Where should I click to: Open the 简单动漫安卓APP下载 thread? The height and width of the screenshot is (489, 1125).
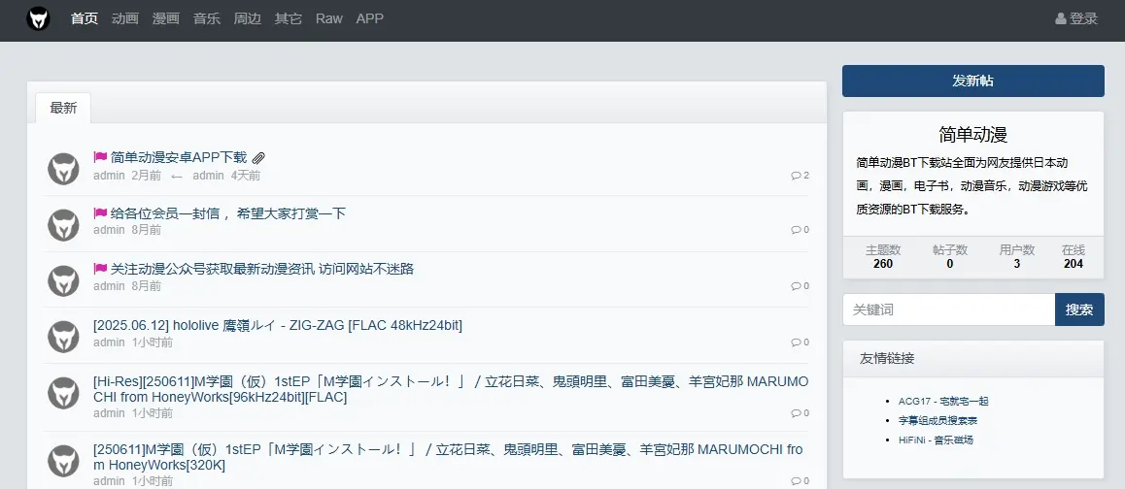(179, 158)
